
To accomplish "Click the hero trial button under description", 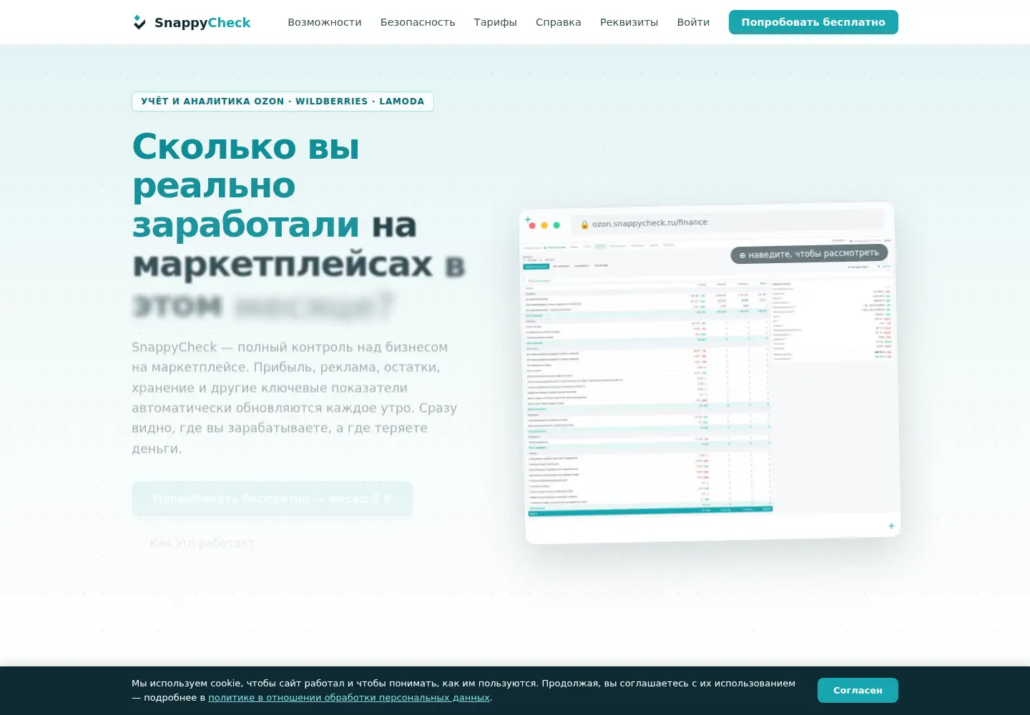I will click(272, 499).
